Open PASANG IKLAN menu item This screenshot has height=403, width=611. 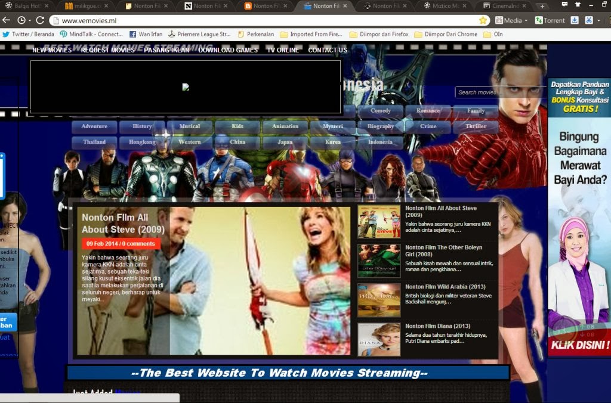click(x=167, y=50)
